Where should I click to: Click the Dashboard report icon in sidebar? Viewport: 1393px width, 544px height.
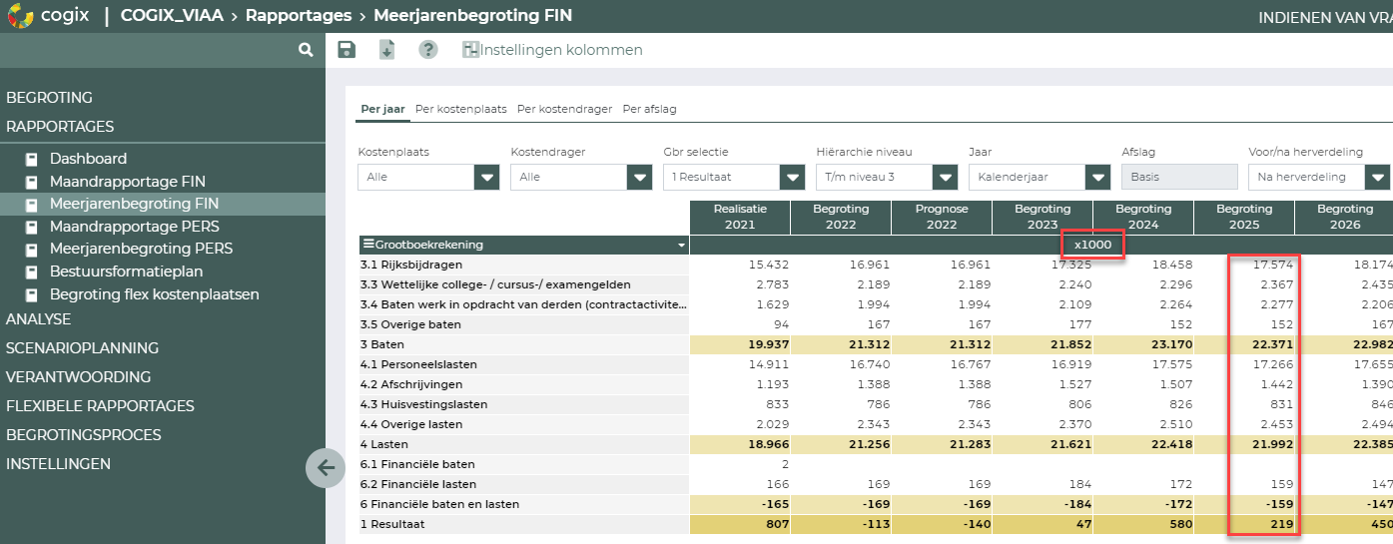(x=31, y=159)
